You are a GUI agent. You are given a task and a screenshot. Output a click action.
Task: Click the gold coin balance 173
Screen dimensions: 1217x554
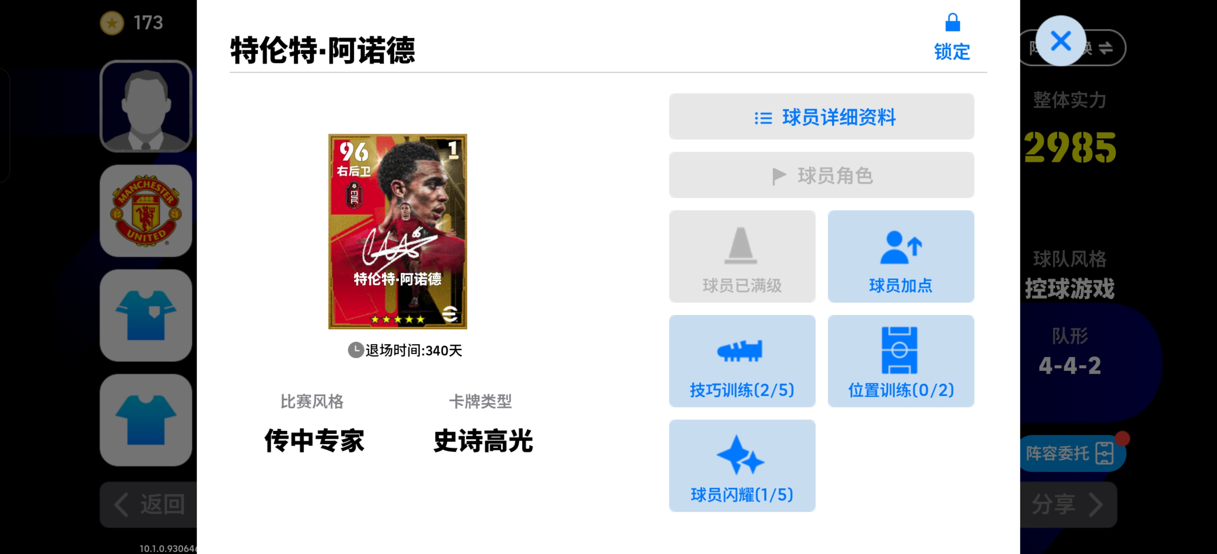pos(132,22)
